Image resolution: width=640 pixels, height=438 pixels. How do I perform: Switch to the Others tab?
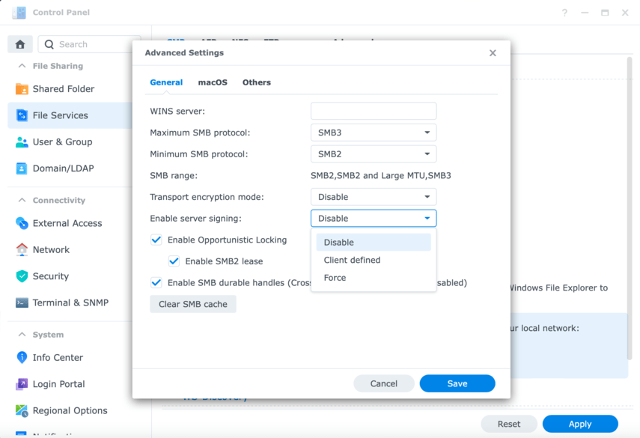pos(256,82)
